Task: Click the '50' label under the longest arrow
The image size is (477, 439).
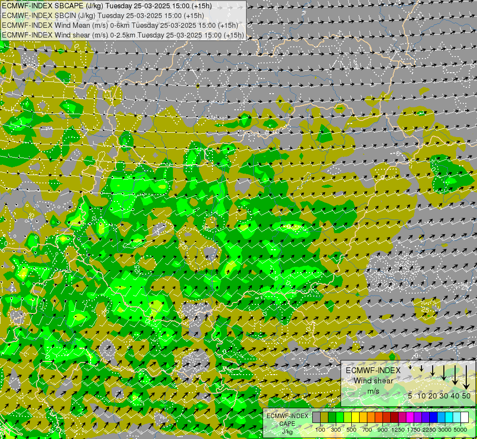Action: [x=466, y=396]
